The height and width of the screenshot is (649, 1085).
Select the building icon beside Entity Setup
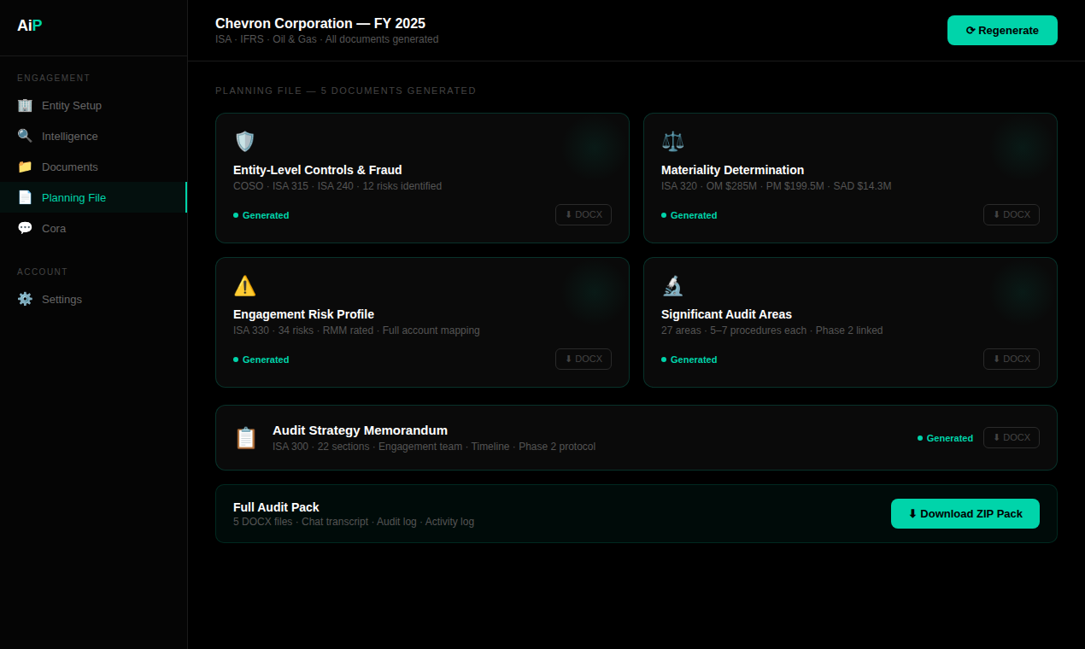click(25, 105)
